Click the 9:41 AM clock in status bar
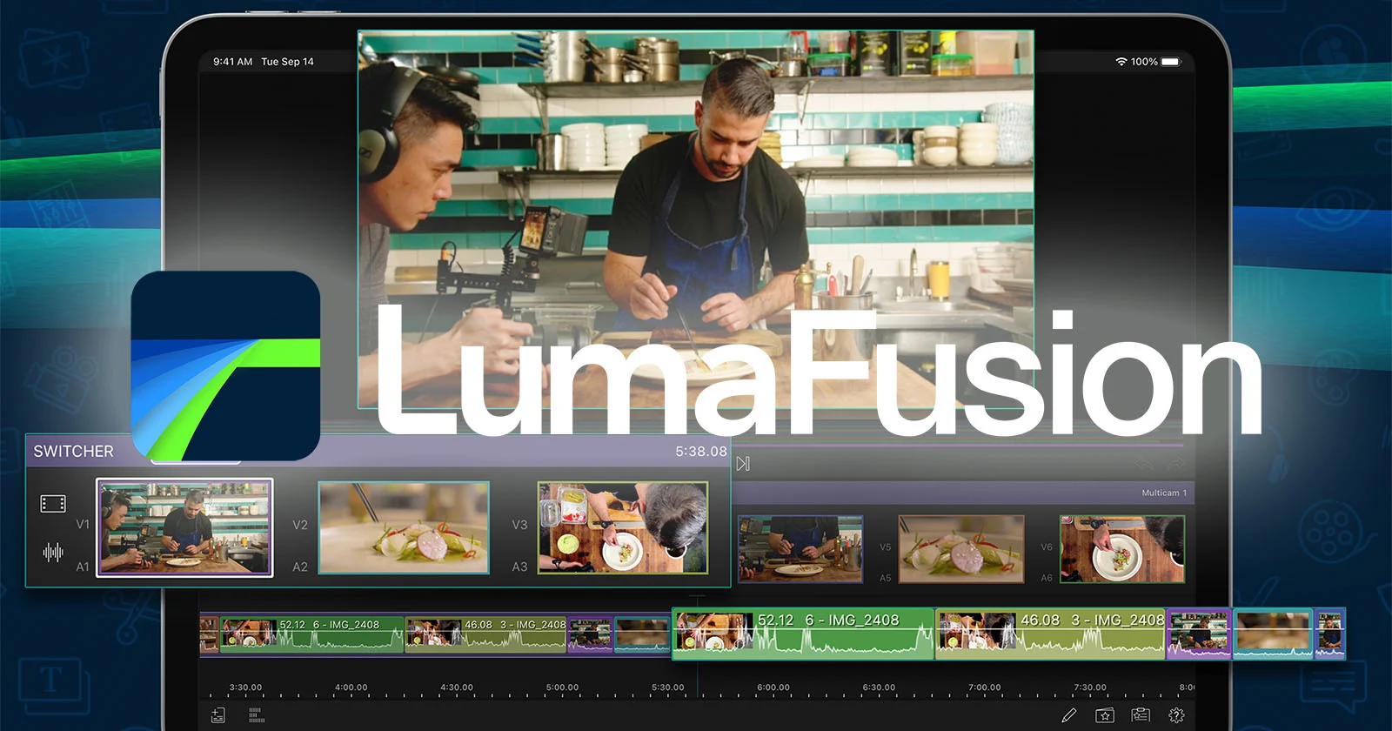 232,62
